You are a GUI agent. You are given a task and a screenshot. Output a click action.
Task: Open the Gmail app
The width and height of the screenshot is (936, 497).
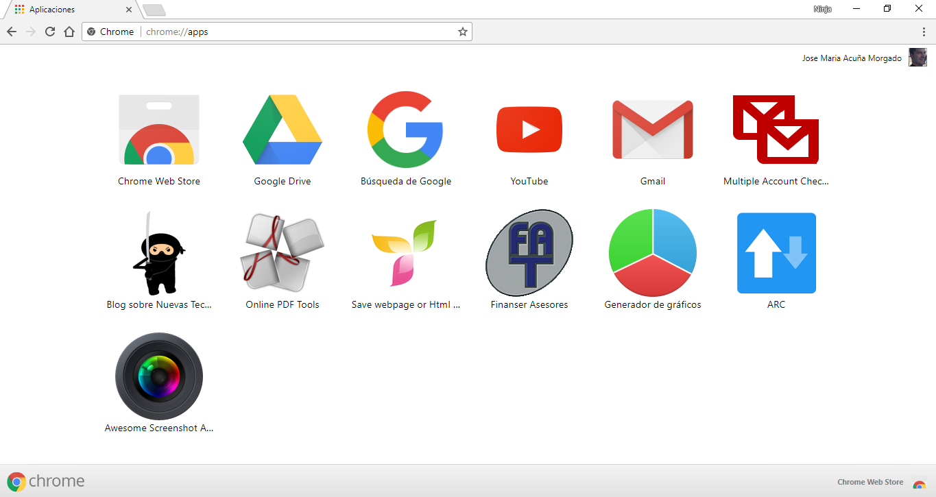point(653,130)
